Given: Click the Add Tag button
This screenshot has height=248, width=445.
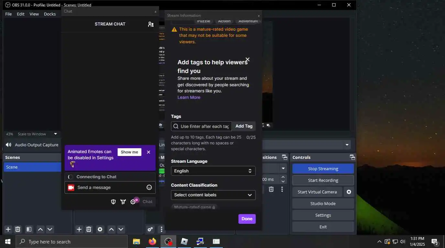Looking at the screenshot, I should coord(244,126).
